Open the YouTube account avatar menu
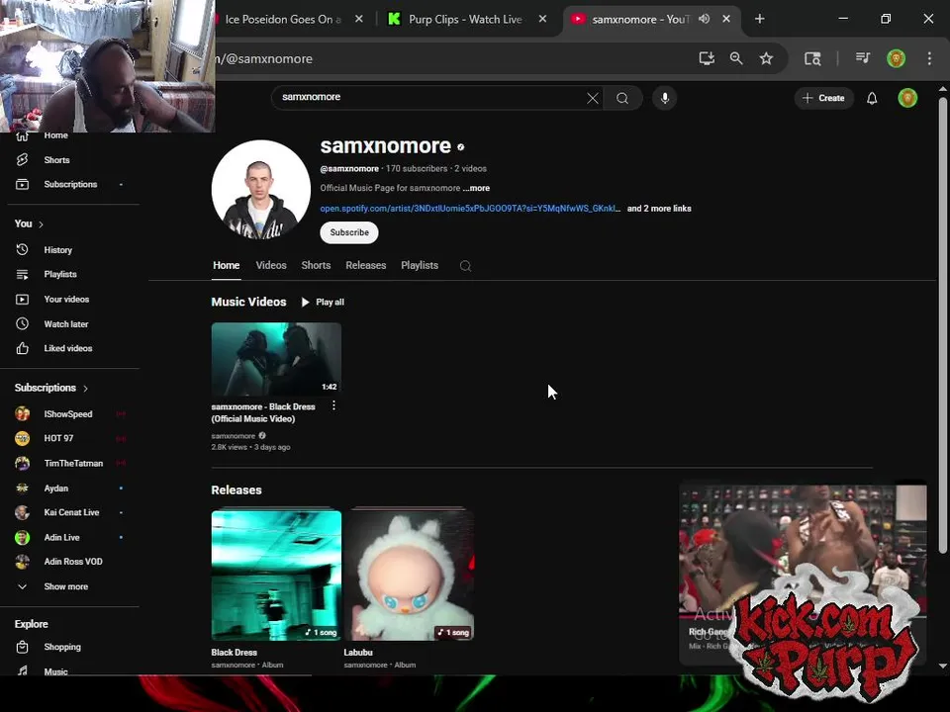Viewport: 950px width, 712px height. (x=907, y=98)
